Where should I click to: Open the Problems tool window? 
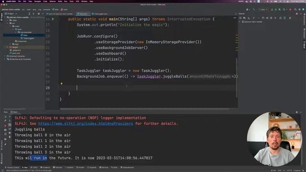pos(45,167)
